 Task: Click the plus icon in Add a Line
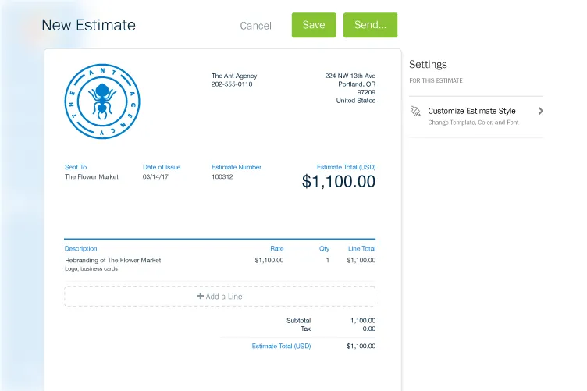[201, 297]
